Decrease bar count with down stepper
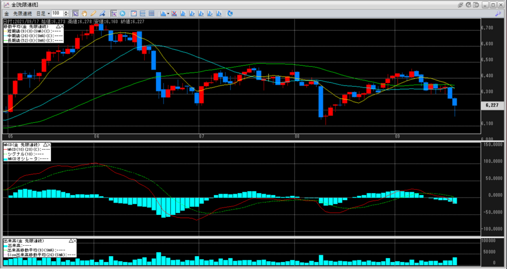The width and height of the screenshot is (507, 269). pos(66,15)
